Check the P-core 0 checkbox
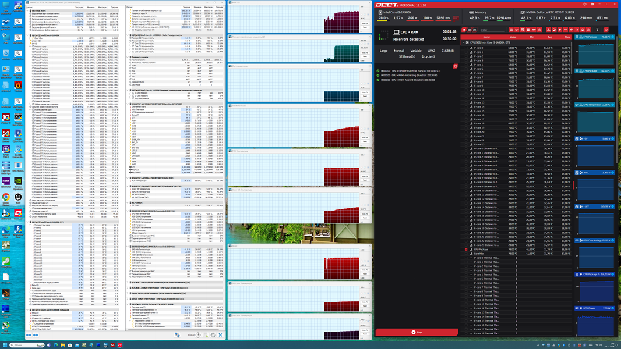This screenshot has height=349, width=621. [x=466, y=48]
